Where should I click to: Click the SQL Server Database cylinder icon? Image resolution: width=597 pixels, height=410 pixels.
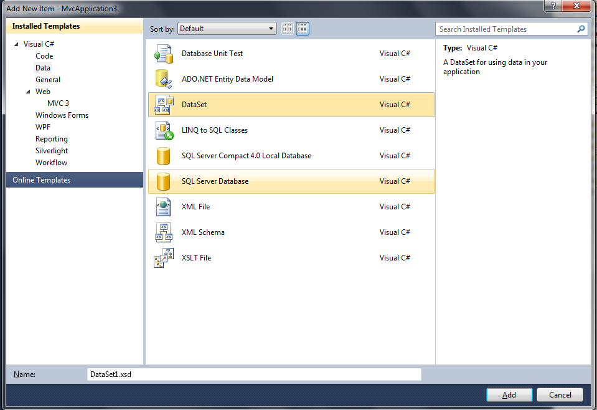tap(164, 181)
